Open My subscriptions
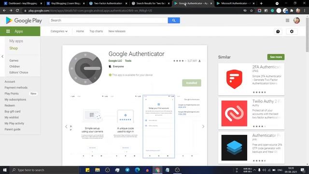The height and width of the screenshot is (174, 309). coord(15,100)
